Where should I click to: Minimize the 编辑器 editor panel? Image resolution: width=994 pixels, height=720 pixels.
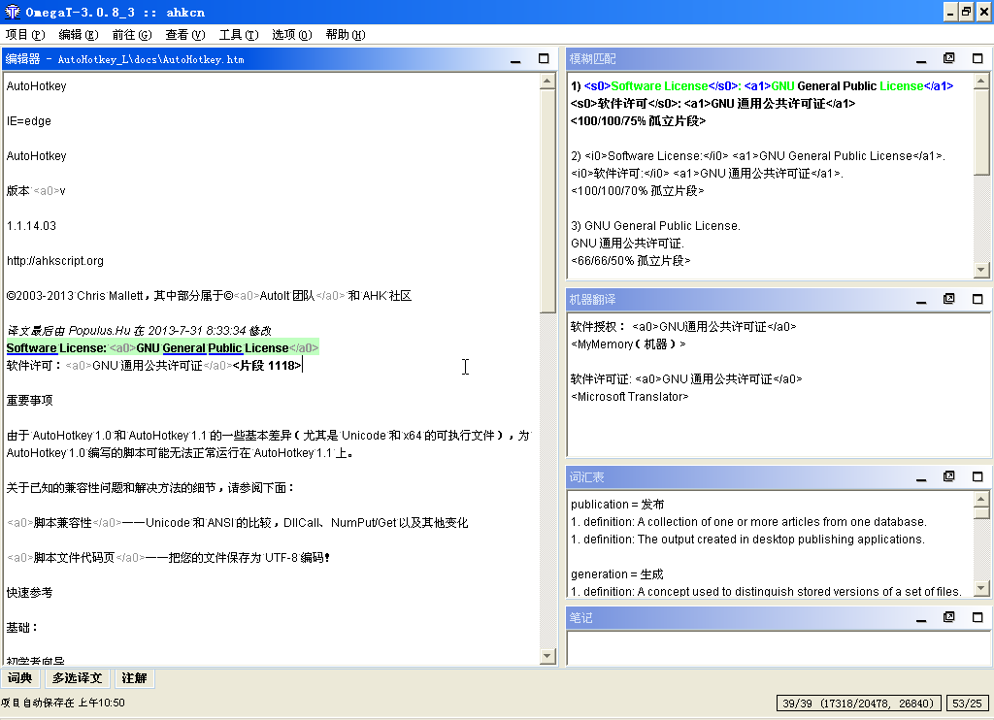[515, 58]
